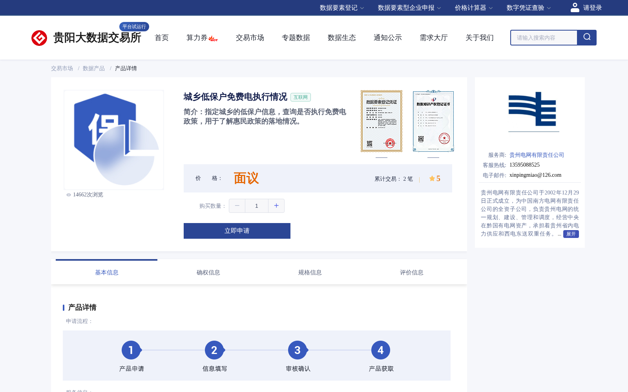Expand the 价格计算器 dropdown

click(474, 8)
